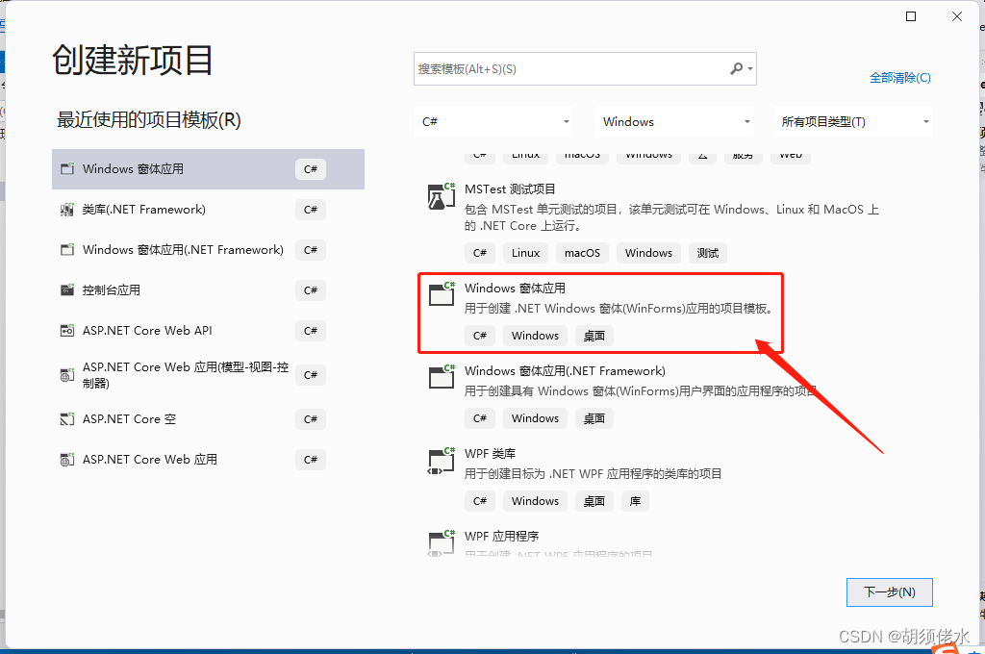Click the 下一步(N) button
Viewport: 985px width, 654px height.
890,591
